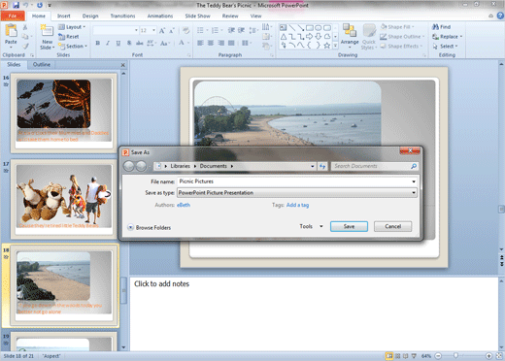Click Fit slide to window icon
Viewport: 505px width, 361px height.
tap(500, 356)
